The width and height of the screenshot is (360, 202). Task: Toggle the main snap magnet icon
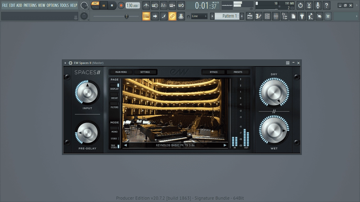coord(188,16)
